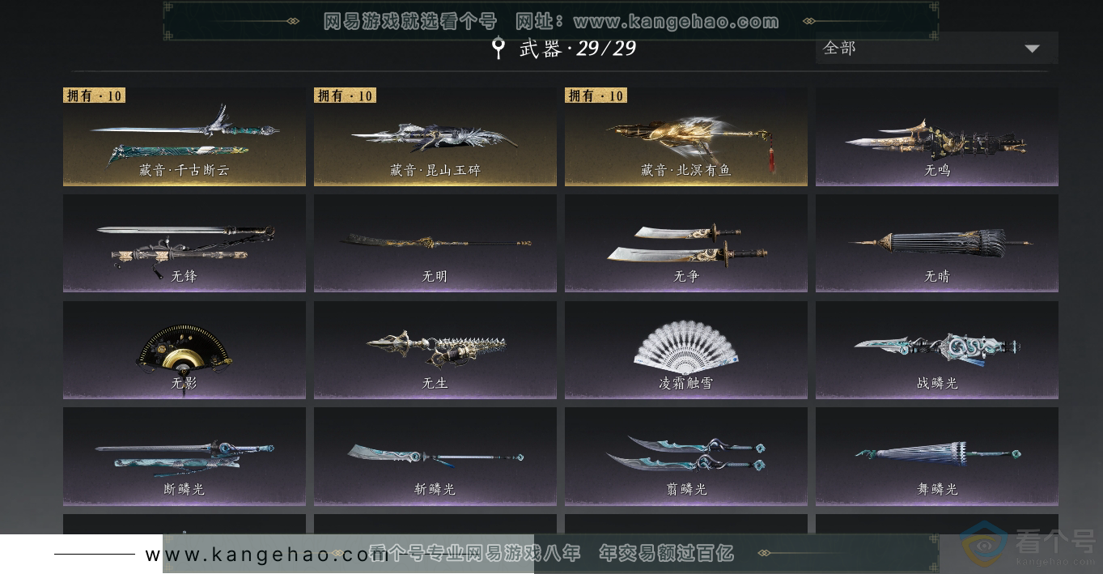
Task: Select the 藏音·千古断云 weapon card
Action: pyautogui.click(x=185, y=137)
